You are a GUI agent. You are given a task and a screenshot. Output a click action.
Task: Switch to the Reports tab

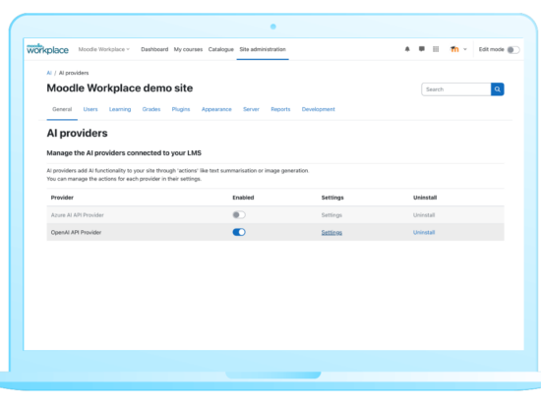click(280, 109)
